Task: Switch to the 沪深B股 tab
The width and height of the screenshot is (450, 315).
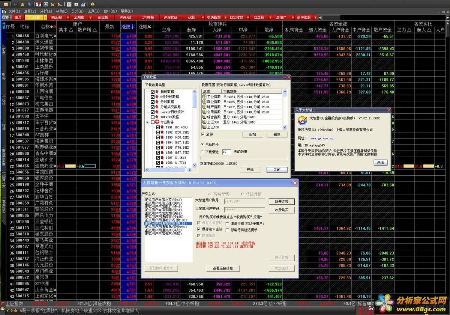Action: [x=148, y=17]
